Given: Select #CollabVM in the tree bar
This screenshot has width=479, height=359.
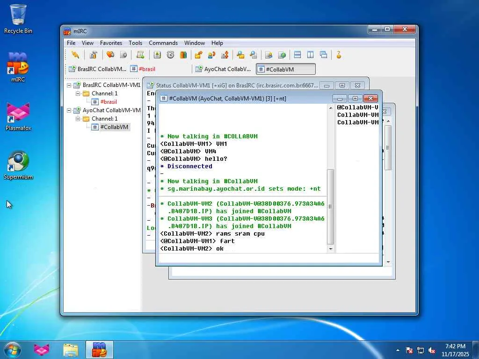Looking at the screenshot, I should tap(114, 127).
